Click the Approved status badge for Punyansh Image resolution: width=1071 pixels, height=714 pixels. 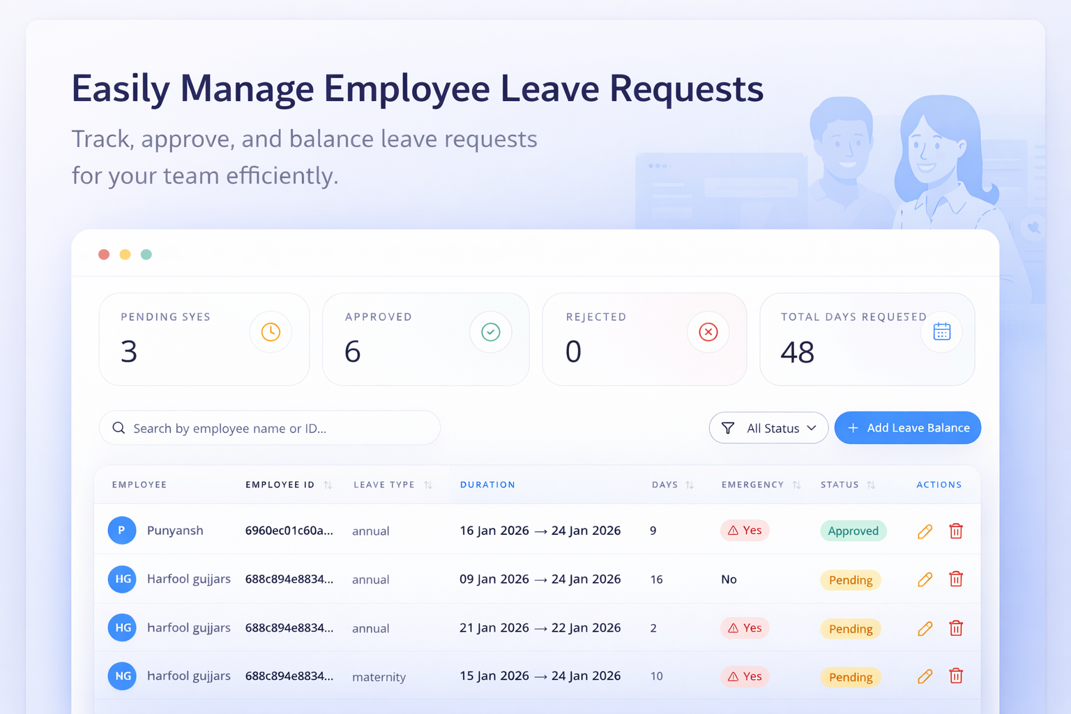click(x=853, y=531)
